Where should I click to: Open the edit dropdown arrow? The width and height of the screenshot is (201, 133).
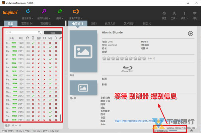pyautogui.click(x=62, y=18)
